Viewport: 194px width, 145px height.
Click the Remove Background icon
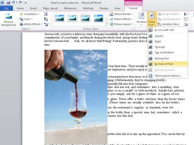click(8, 16)
